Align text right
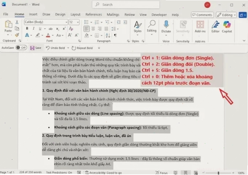 [100, 29]
